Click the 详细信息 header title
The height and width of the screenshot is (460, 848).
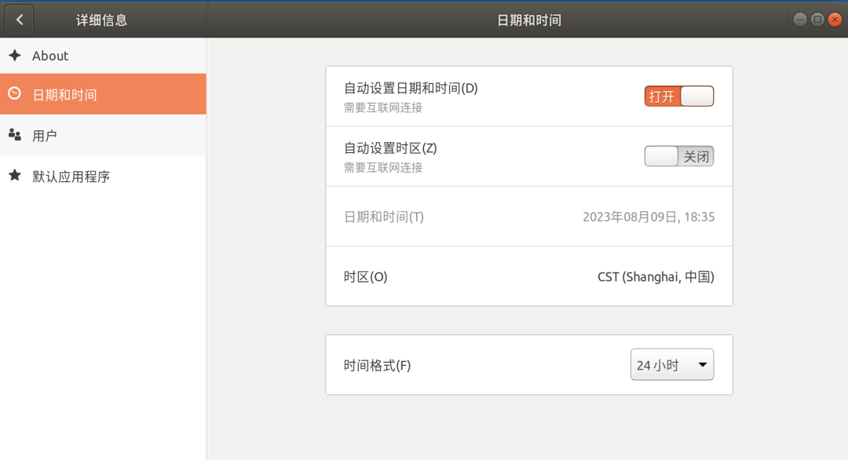(x=101, y=20)
